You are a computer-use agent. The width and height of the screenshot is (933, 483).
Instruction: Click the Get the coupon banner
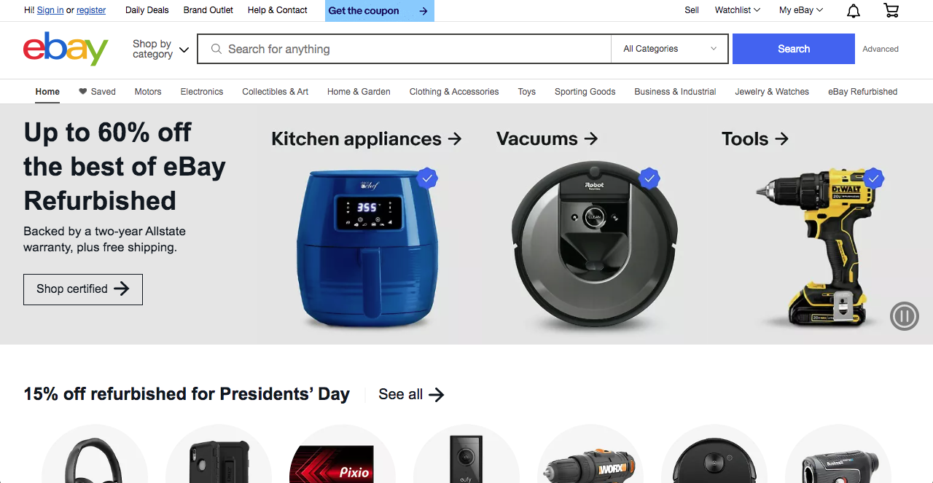click(379, 11)
